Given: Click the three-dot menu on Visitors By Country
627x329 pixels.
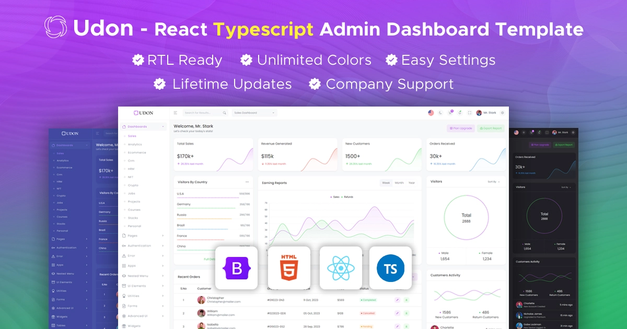Looking at the screenshot, I should pos(247,182).
